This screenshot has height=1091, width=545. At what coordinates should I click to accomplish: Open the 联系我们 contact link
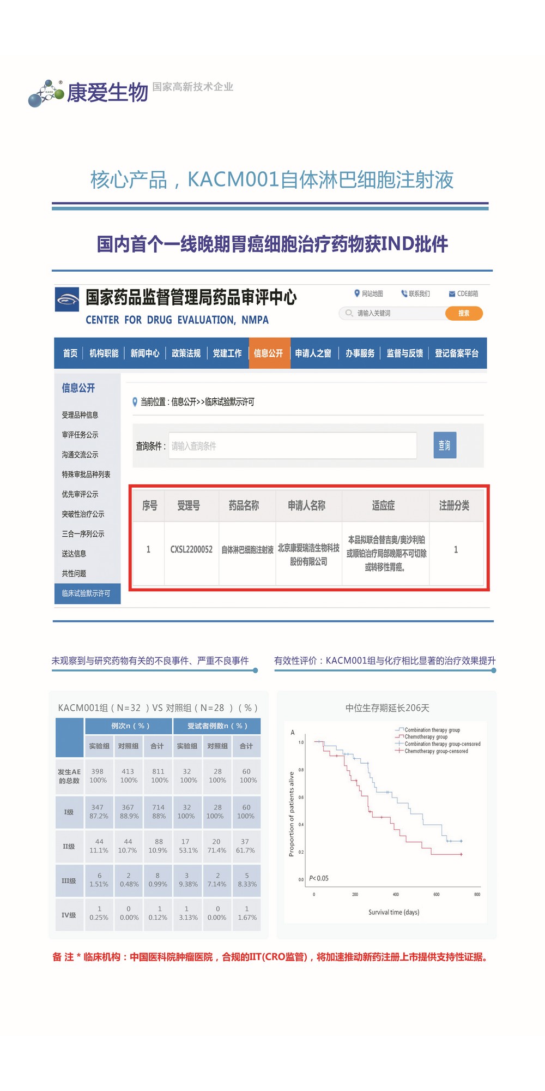(415, 293)
